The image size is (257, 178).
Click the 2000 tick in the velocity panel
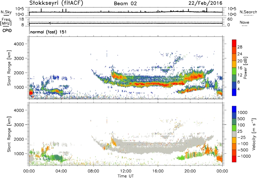point(19,139)
